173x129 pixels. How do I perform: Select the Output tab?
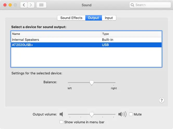tap(93, 18)
